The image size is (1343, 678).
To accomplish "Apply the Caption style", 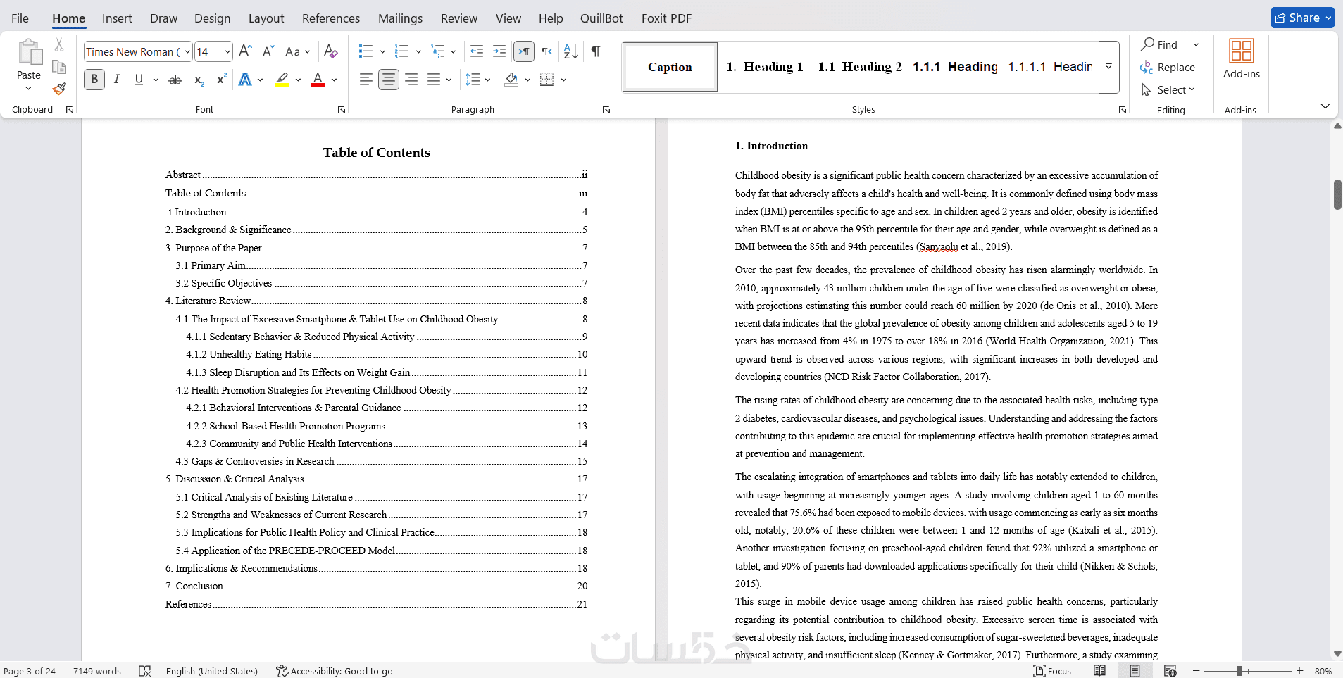I will (x=670, y=67).
